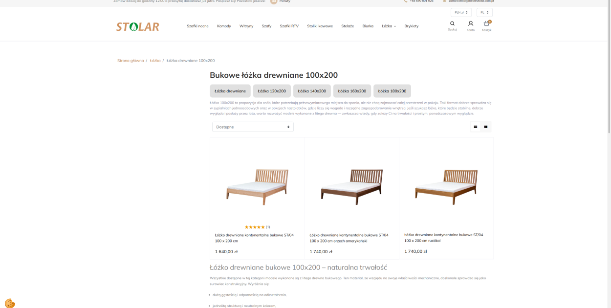Image resolution: width=611 pixels, height=308 pixels.
Task: Switch to list view layout icon
Action: [486, 127]
